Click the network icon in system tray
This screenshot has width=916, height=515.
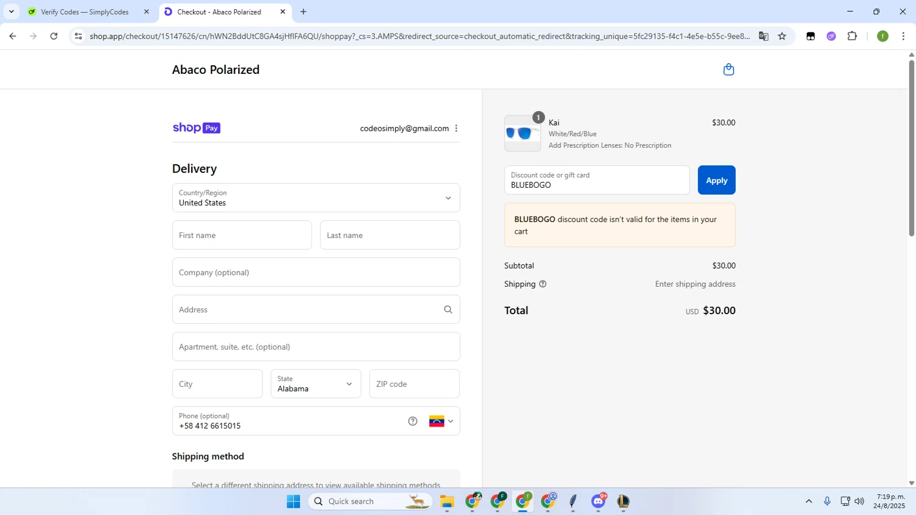point(845,502)
